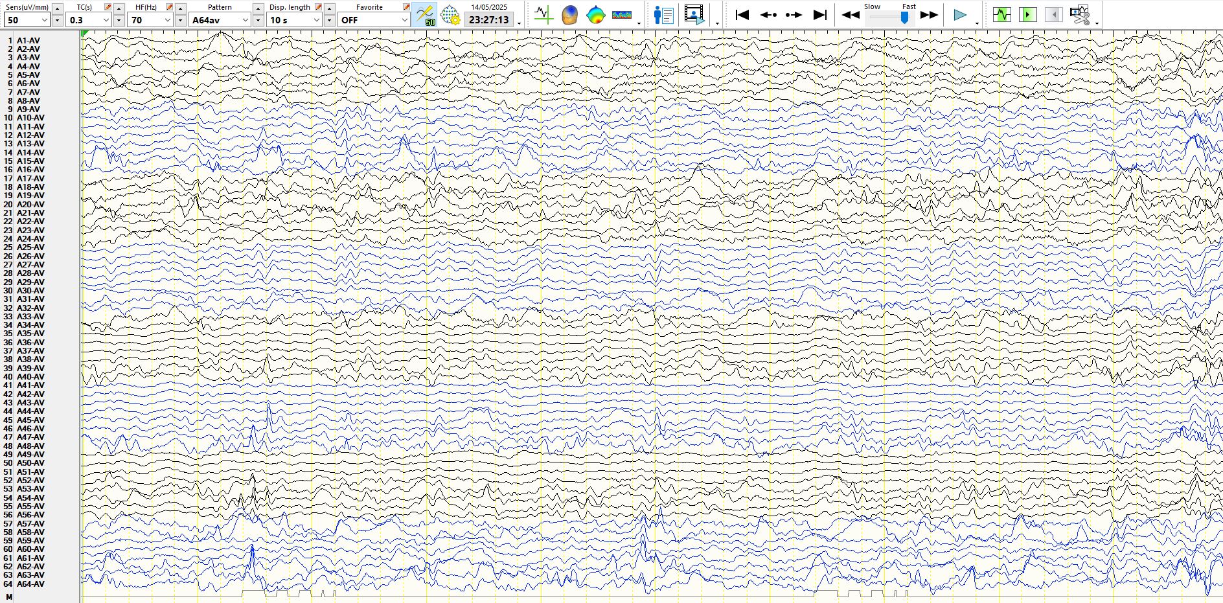Click the fast-forward double-arrow button
The width and height of the screenshot is (1223, 603).
coord(930,14)
